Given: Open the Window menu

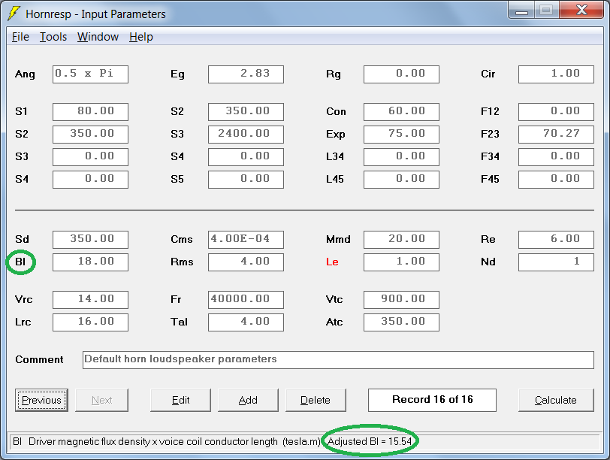Looking at the screenshot, I should click(98, 37).
